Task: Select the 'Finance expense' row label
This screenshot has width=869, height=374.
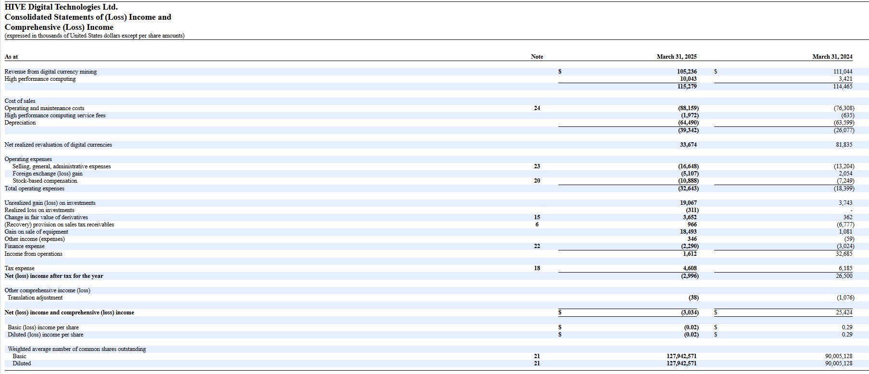Action: click(25, 246)
